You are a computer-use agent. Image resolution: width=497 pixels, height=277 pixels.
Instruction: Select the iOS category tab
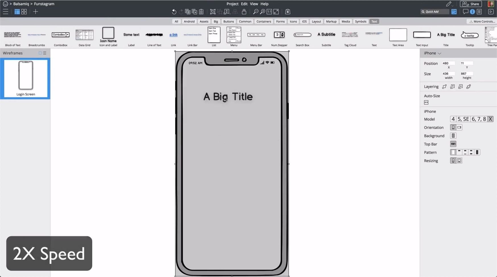click(305, 21)
